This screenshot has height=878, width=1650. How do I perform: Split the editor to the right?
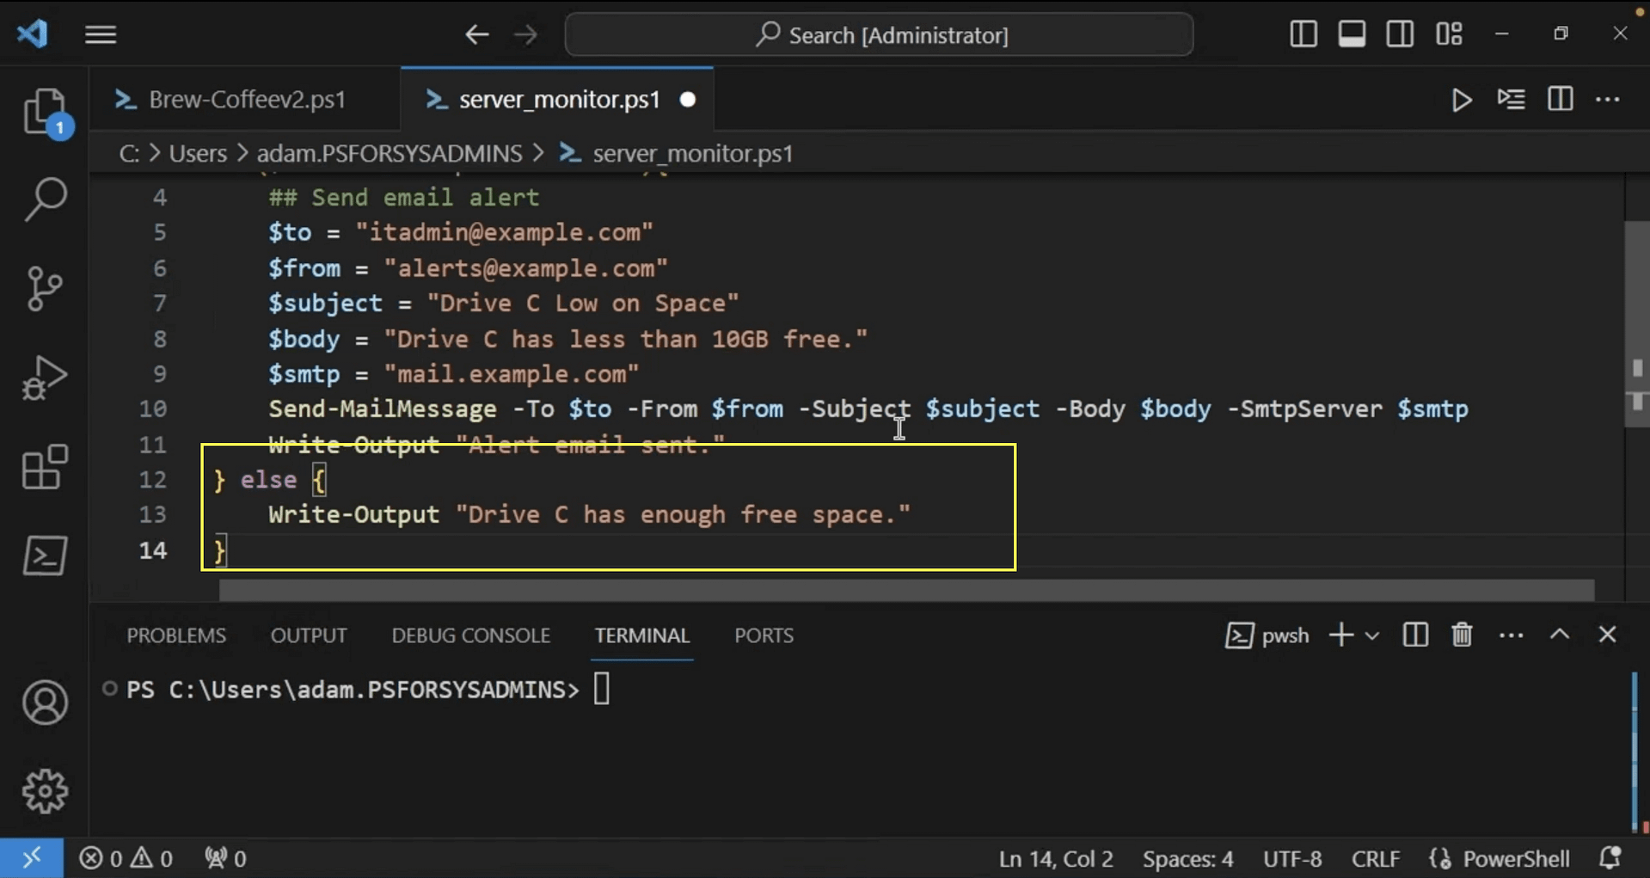[1560, 100]
